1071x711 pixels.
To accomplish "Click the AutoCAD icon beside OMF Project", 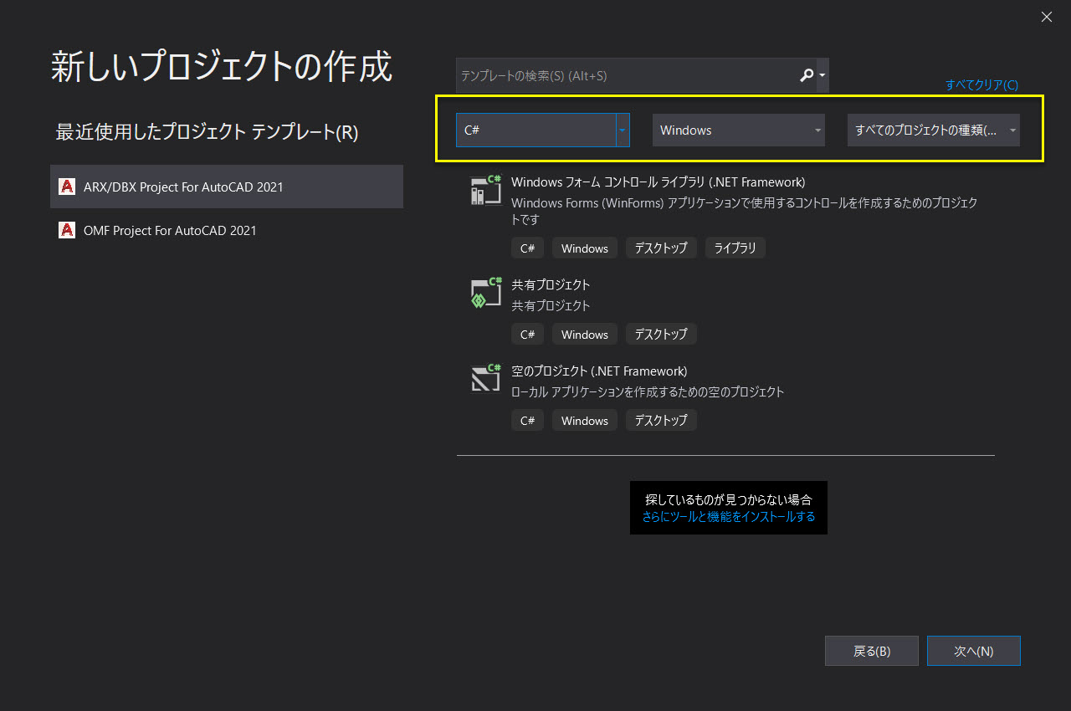I will pyautogui.click(x=67, y=230).
